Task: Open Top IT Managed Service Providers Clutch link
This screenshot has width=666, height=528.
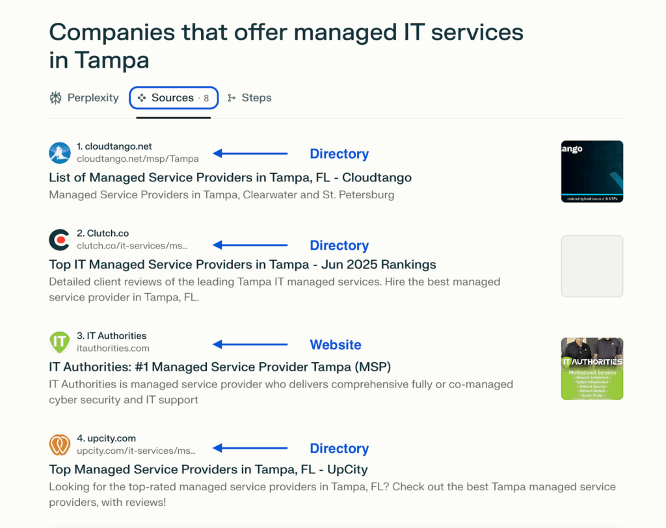Action: click(243, 265)
